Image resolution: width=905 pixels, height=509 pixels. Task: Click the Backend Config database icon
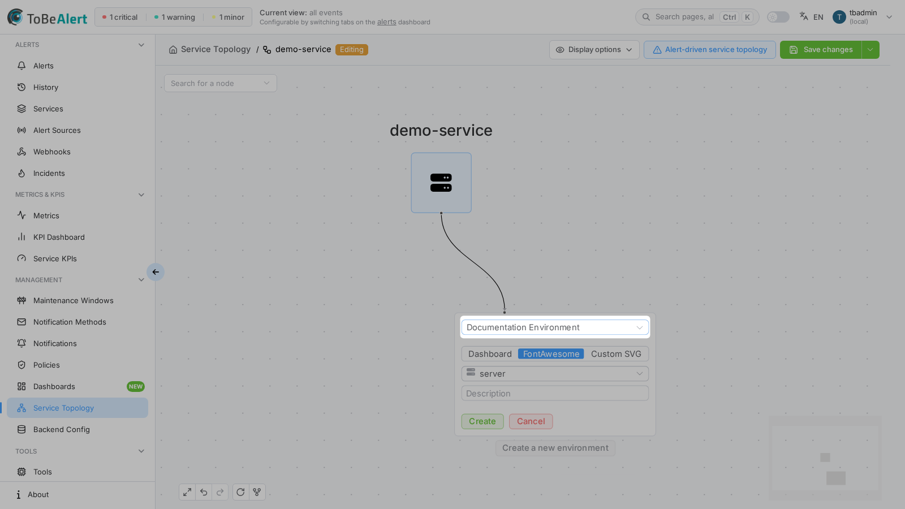point(21,429)
